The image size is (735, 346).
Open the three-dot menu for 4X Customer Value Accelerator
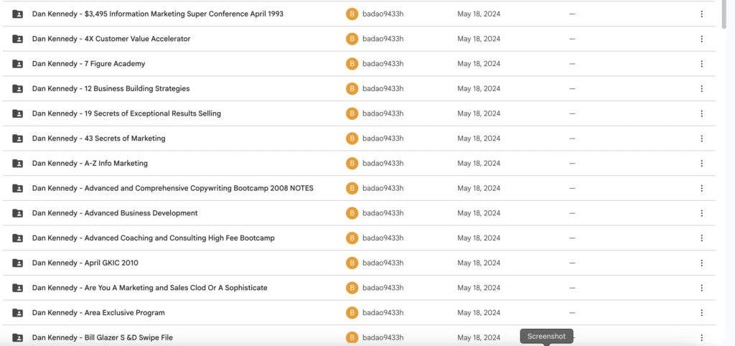click(701, 39)
